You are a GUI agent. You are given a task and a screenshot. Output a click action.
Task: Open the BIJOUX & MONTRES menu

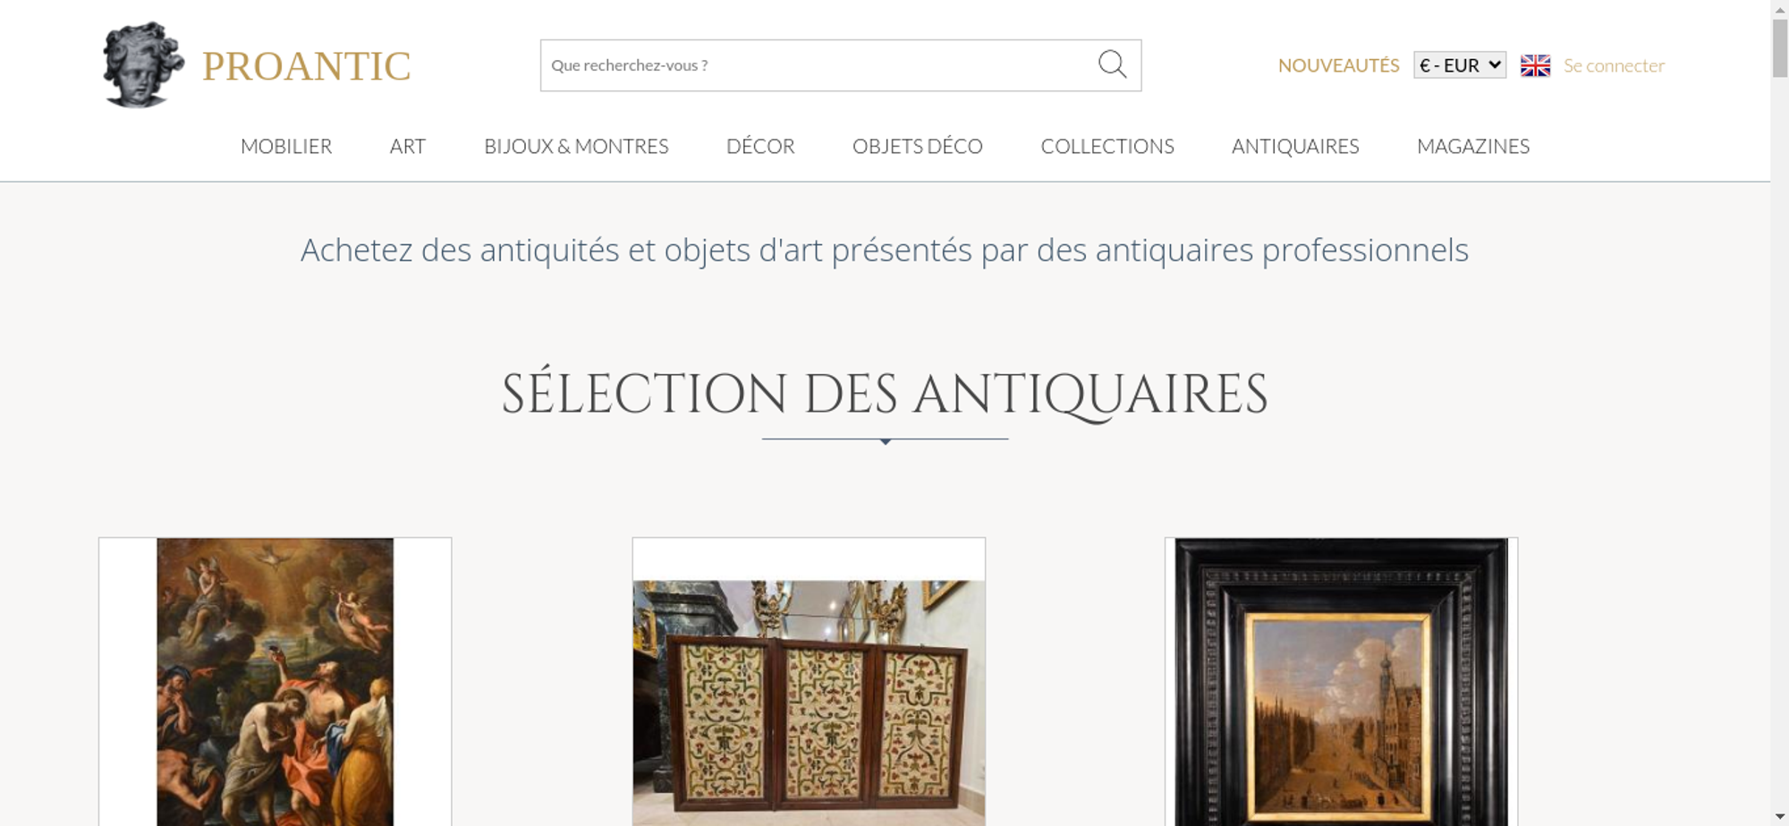pyautogui.click(x=576, y=146)
